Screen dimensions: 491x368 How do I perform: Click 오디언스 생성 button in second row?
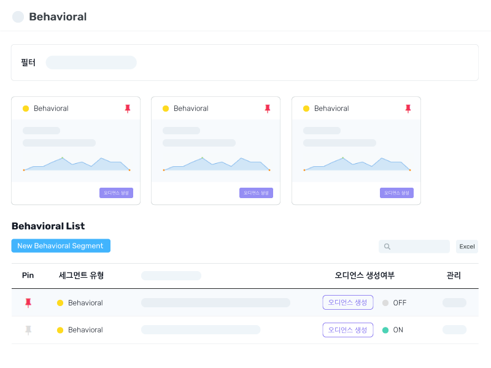[347, 330]
